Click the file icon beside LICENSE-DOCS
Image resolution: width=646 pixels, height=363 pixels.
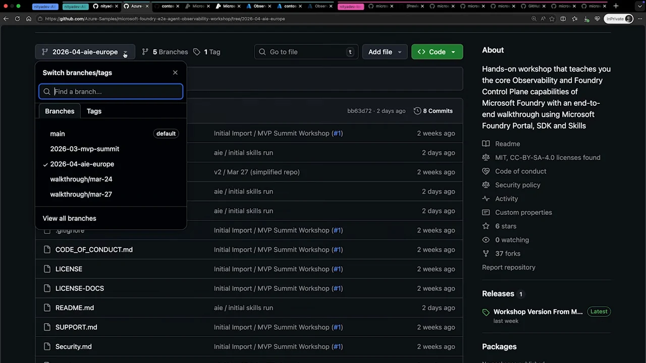47,288
